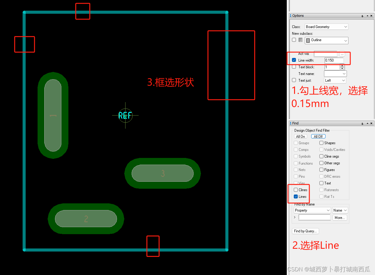The width and height of the screenshot is (375, 275).
Task: Open the Text name dropdown
Action: coord(335,74)
